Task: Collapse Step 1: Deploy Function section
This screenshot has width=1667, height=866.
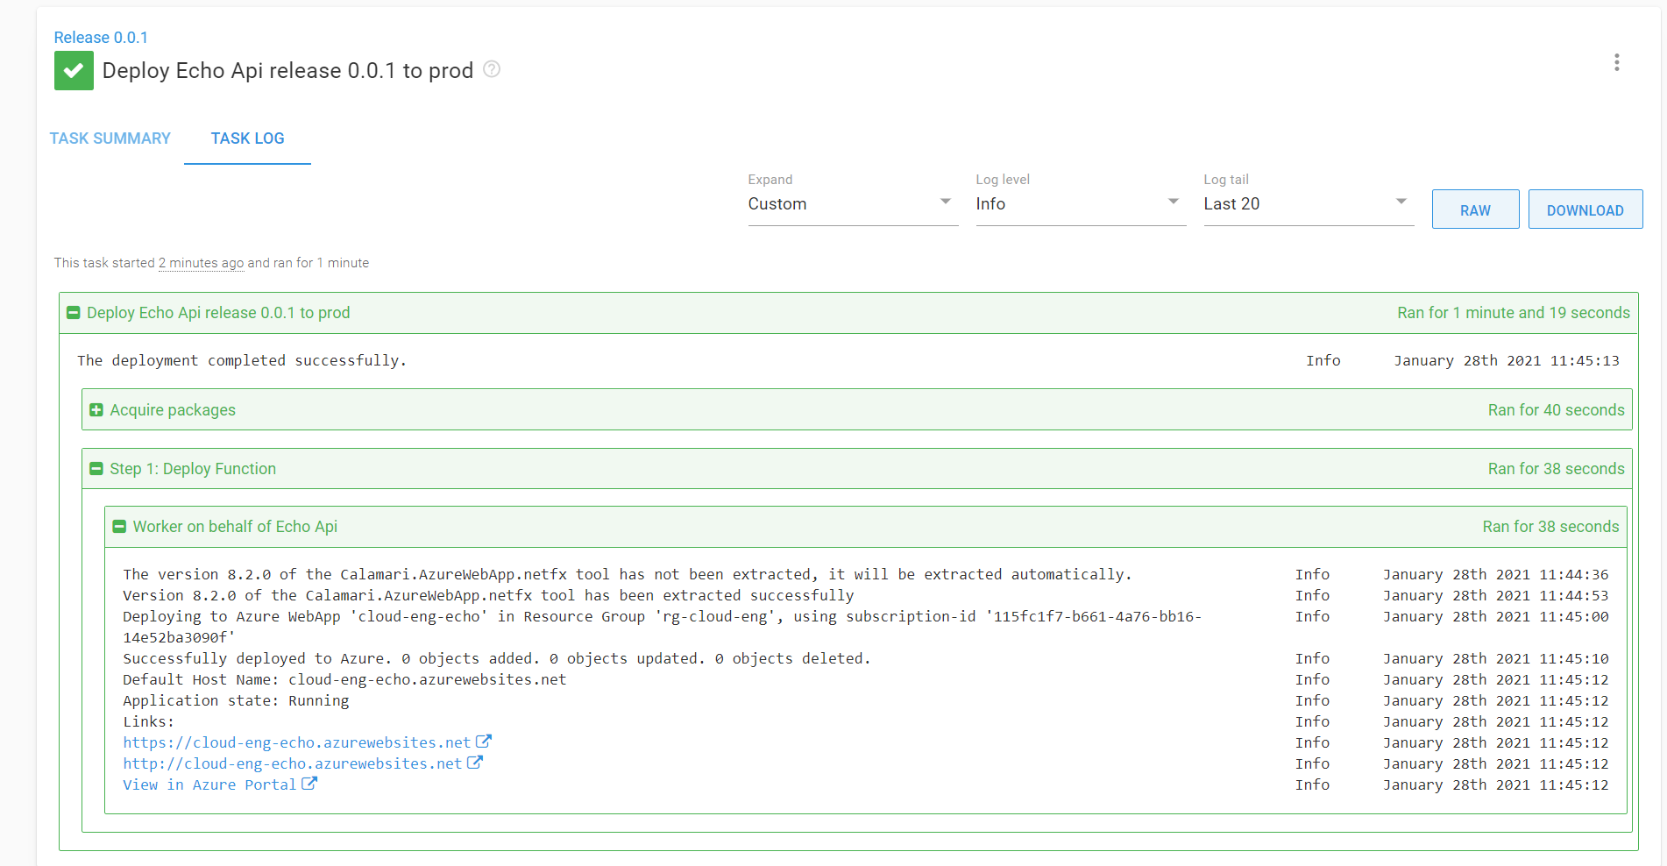Action: pos(96,469)
